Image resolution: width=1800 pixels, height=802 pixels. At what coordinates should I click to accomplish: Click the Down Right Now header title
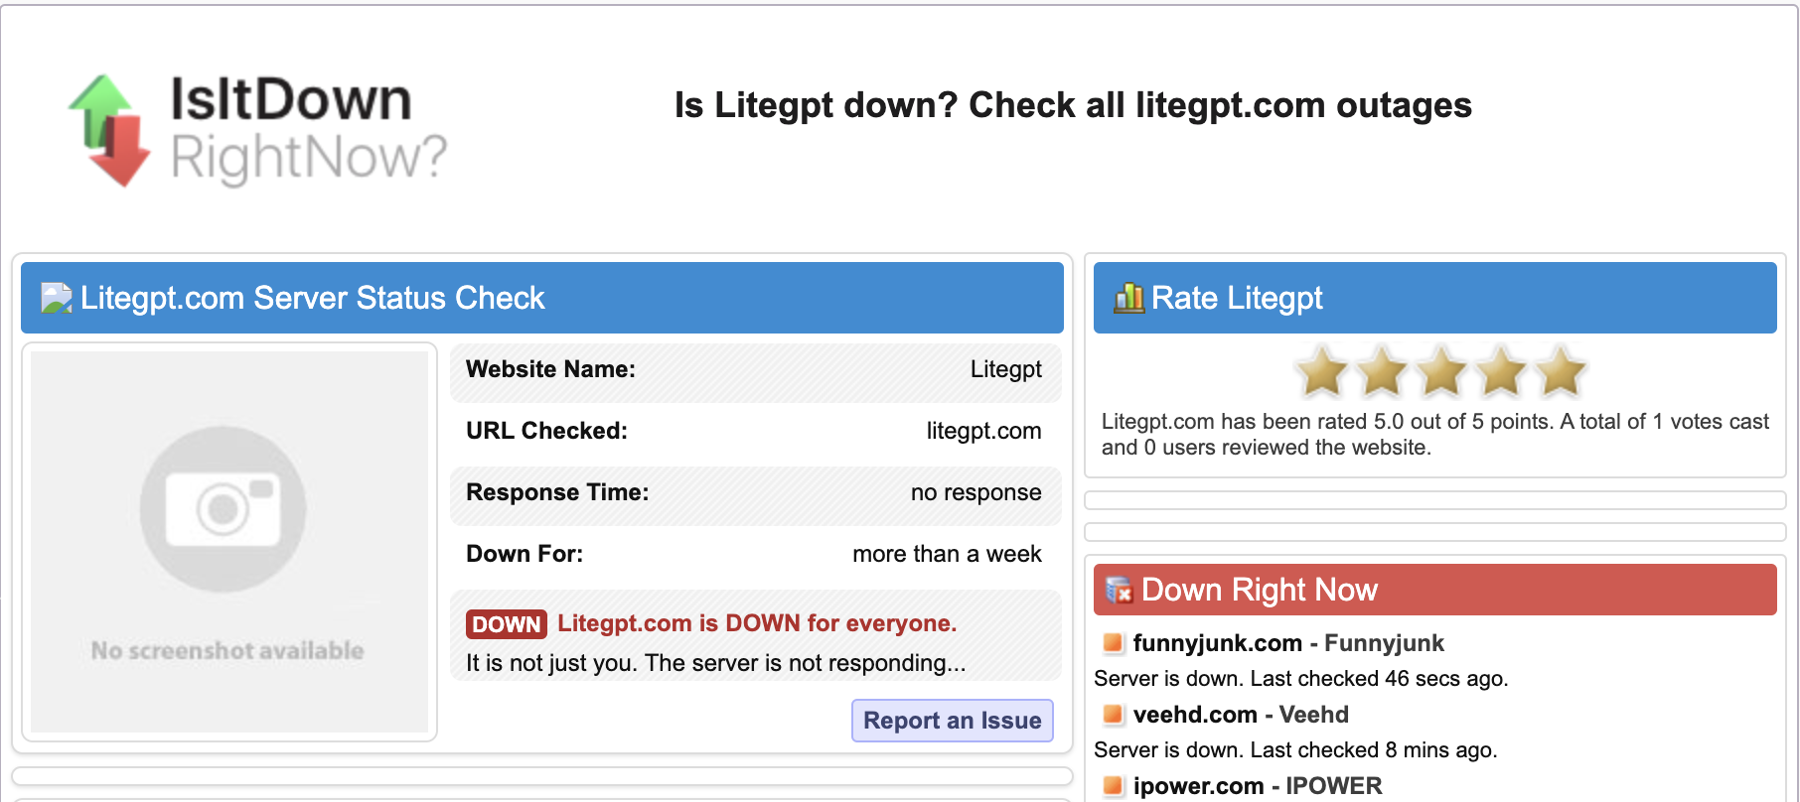[1260, 590]
